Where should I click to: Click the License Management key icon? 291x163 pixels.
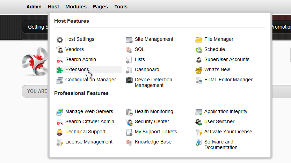60,142
